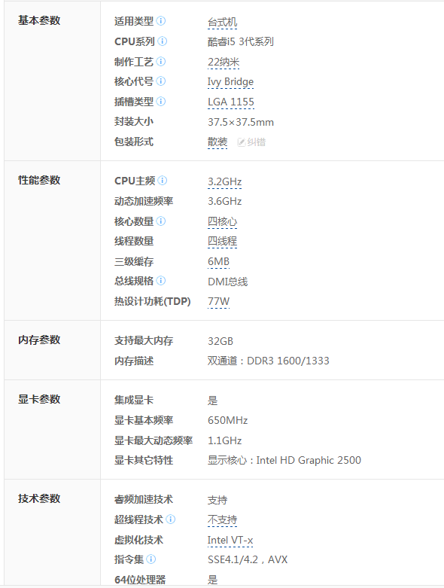Click info icon next to 适用类型

coord(161,21)
